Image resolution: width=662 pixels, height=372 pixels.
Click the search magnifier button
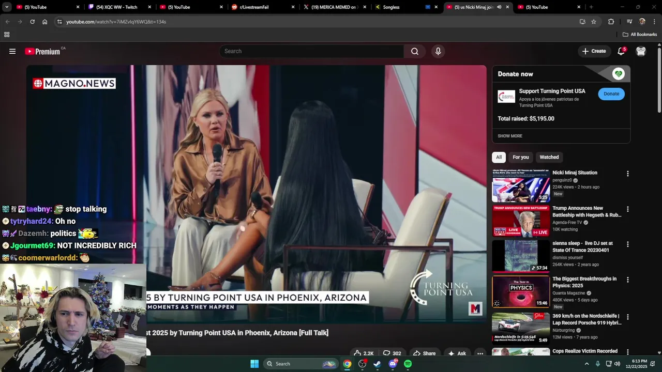click(x=415, y=51)
